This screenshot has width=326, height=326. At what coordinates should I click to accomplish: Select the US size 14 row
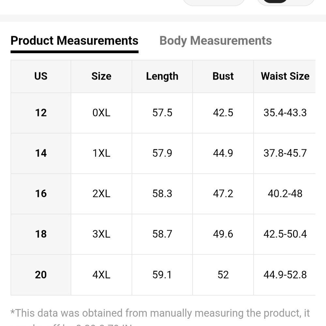tap(163, 153)
